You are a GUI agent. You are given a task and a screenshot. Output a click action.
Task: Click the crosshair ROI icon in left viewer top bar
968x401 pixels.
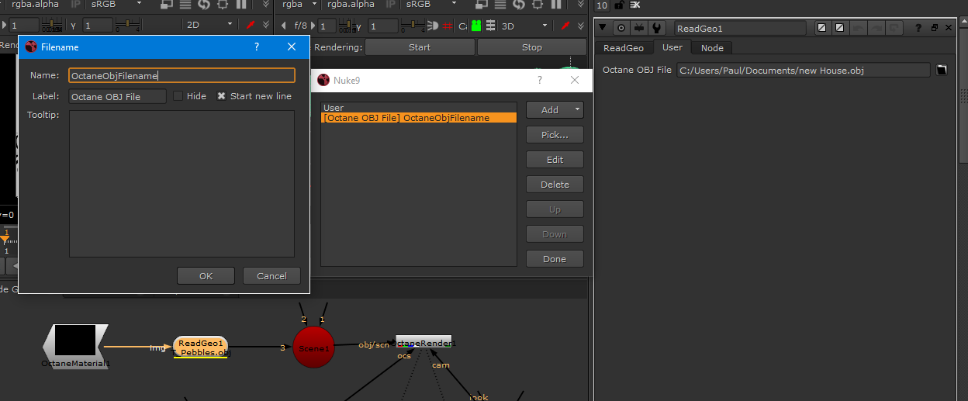coord(223,5)
